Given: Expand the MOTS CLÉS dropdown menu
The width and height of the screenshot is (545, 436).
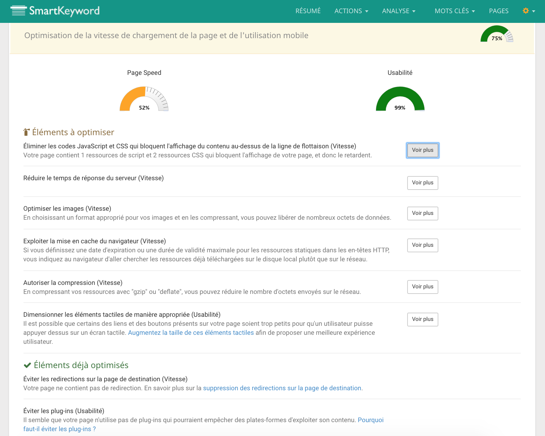Looking at the screenshot, I should click(455, 11).
